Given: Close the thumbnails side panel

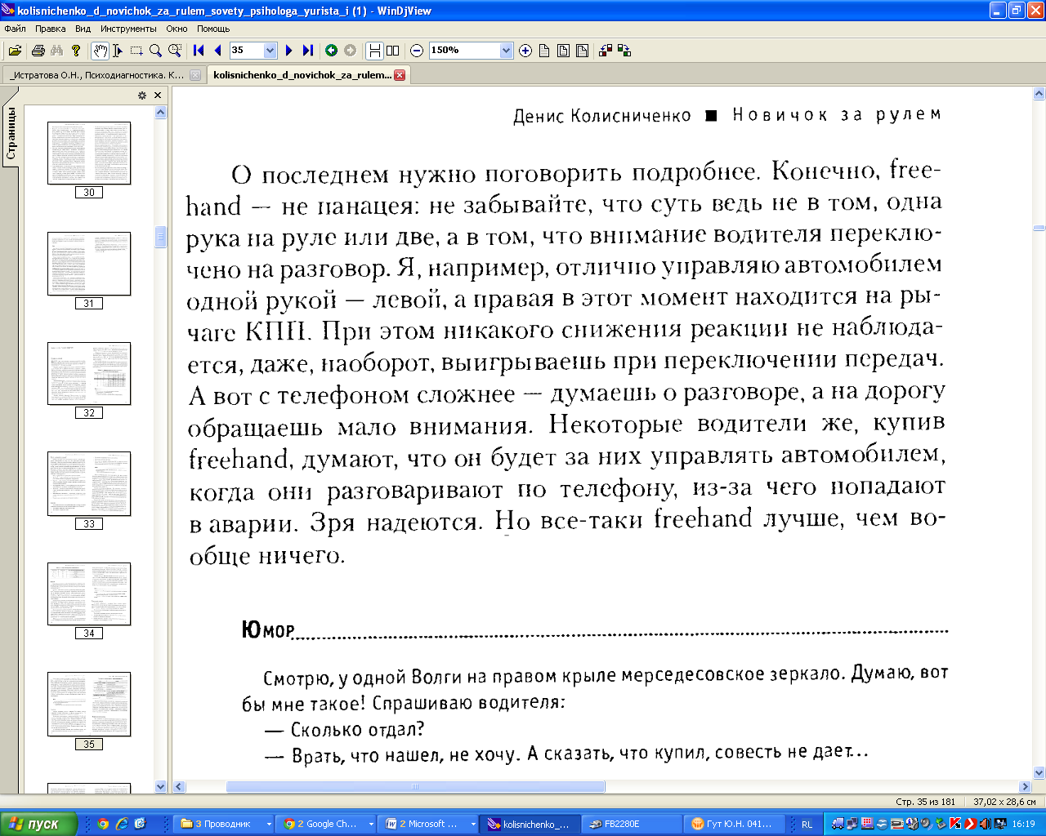Looking at the screenshot, I should (158, 96).
